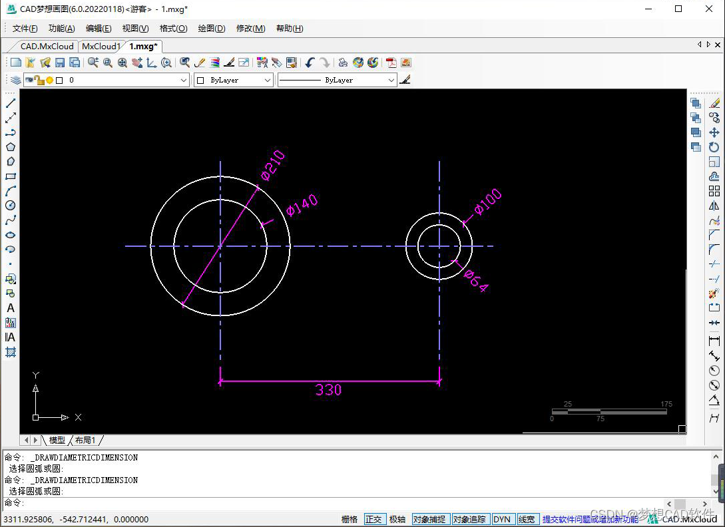Select the Move tool with four arrows

pos(714,132)
